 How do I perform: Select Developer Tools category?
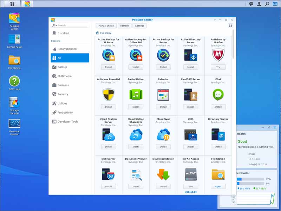70,122
